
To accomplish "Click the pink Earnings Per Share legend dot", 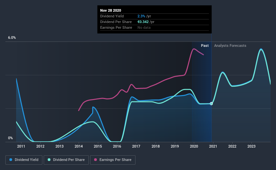I will tap(95, 160).
